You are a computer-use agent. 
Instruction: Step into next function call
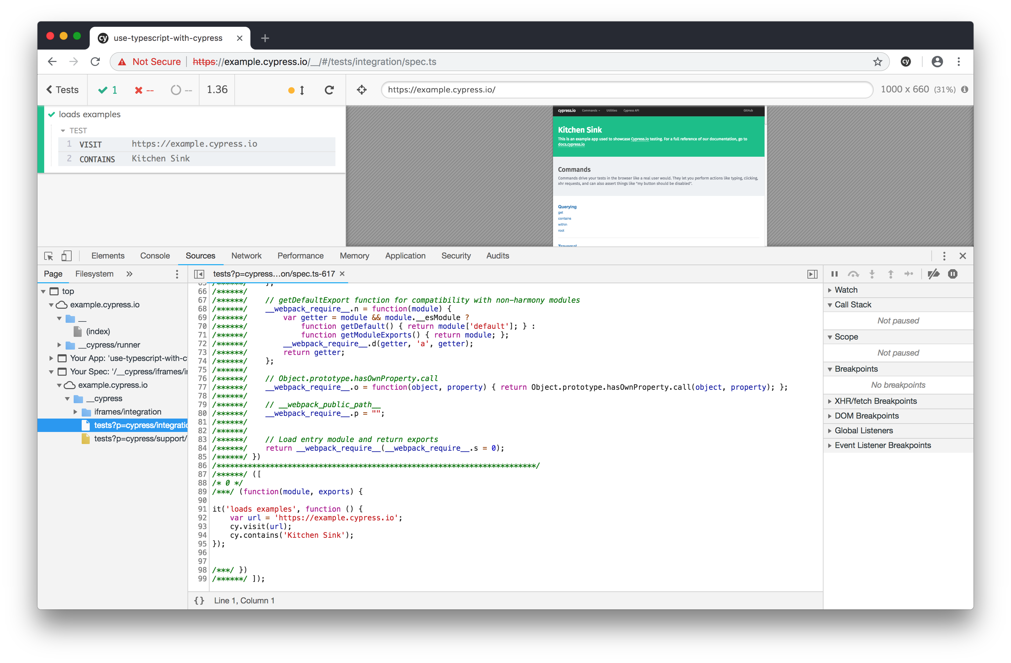[x=872, y=274]
